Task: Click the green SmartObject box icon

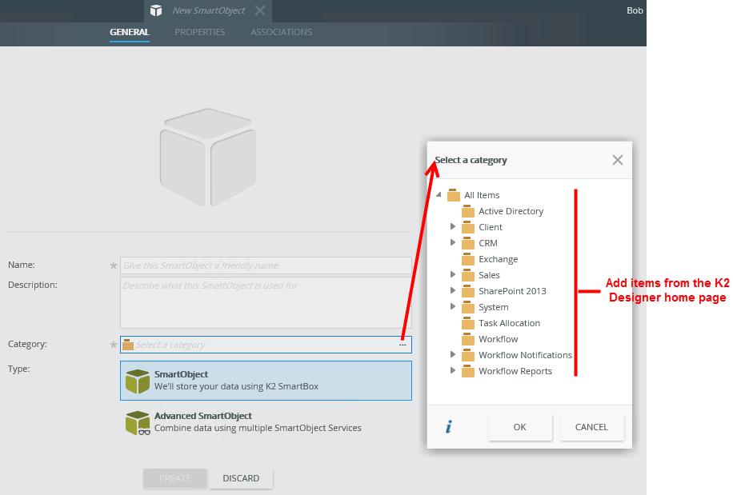Action: [138, 381]
